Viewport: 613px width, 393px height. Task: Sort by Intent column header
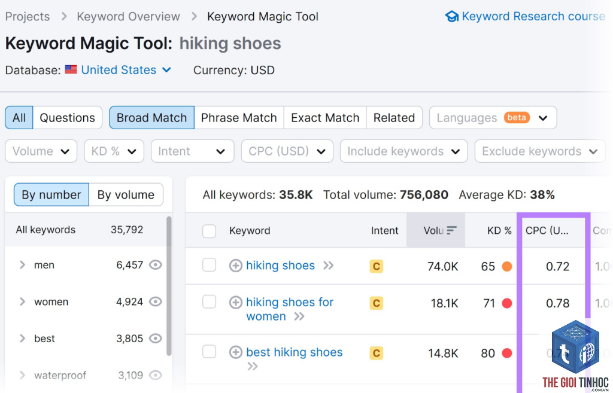pos(384,230)
